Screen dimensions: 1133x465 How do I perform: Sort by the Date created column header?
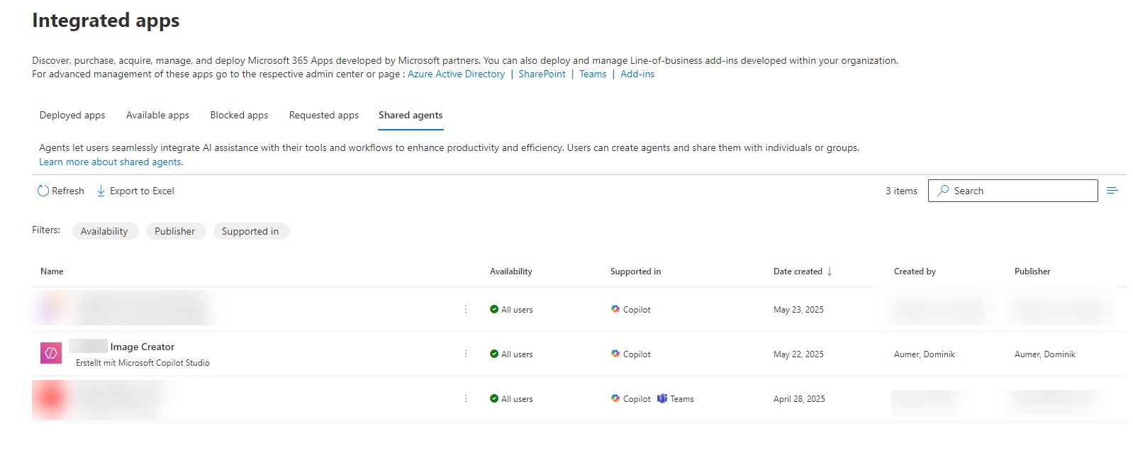pos(798,271)
